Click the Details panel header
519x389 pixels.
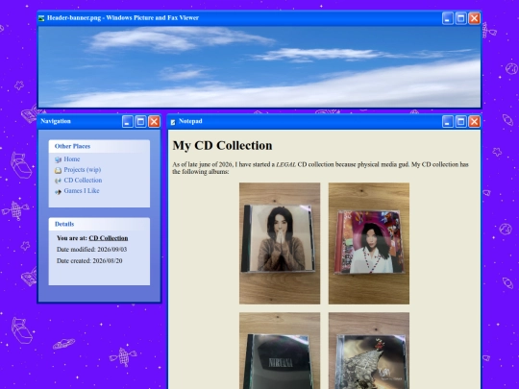point(99,224)
